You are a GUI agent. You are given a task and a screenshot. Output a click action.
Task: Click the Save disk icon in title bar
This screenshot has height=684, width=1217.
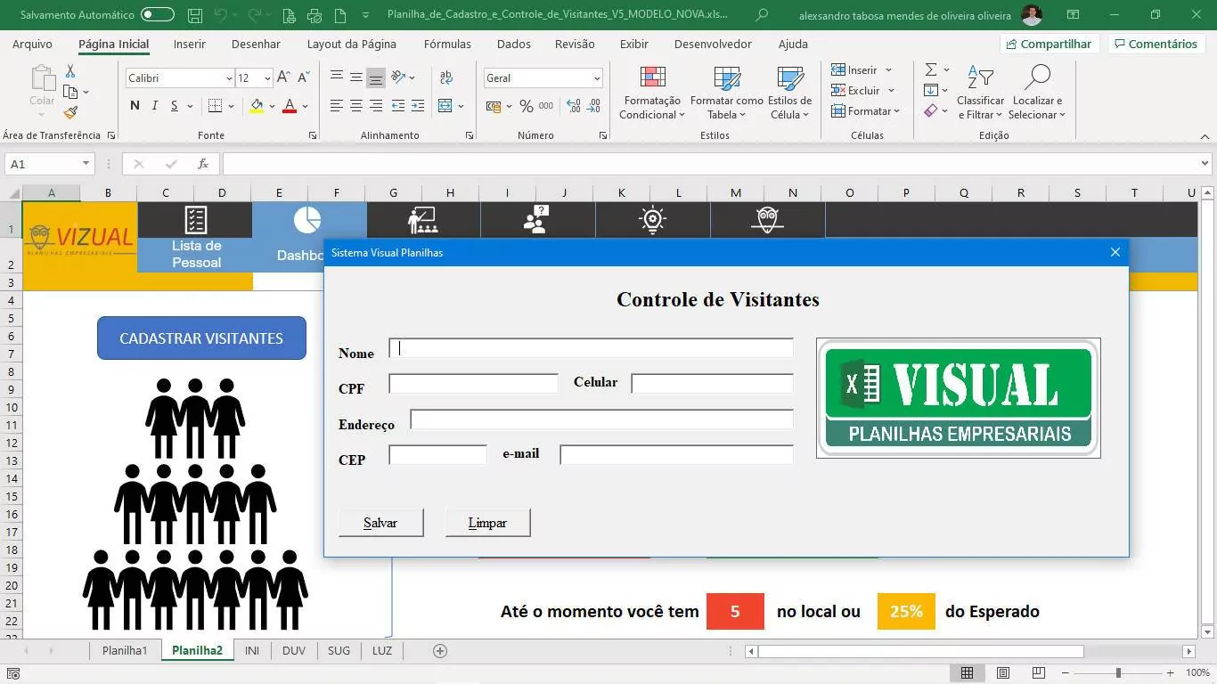click(x=195, y=15)
